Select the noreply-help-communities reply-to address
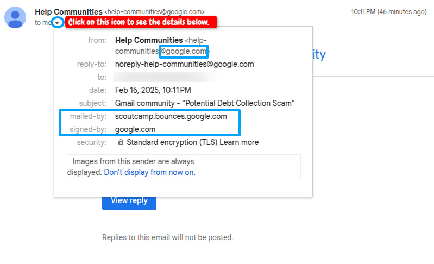Screen dimensions: 434x264 [x=184, y=64]
